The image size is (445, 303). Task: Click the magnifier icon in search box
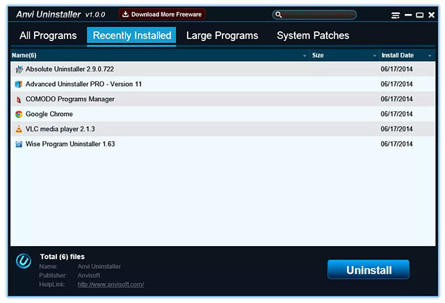click(x=279, y=15)
